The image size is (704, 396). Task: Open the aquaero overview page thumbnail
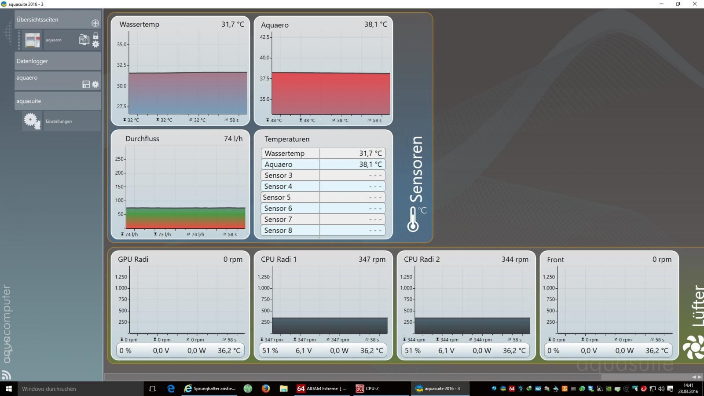point(33,40)
